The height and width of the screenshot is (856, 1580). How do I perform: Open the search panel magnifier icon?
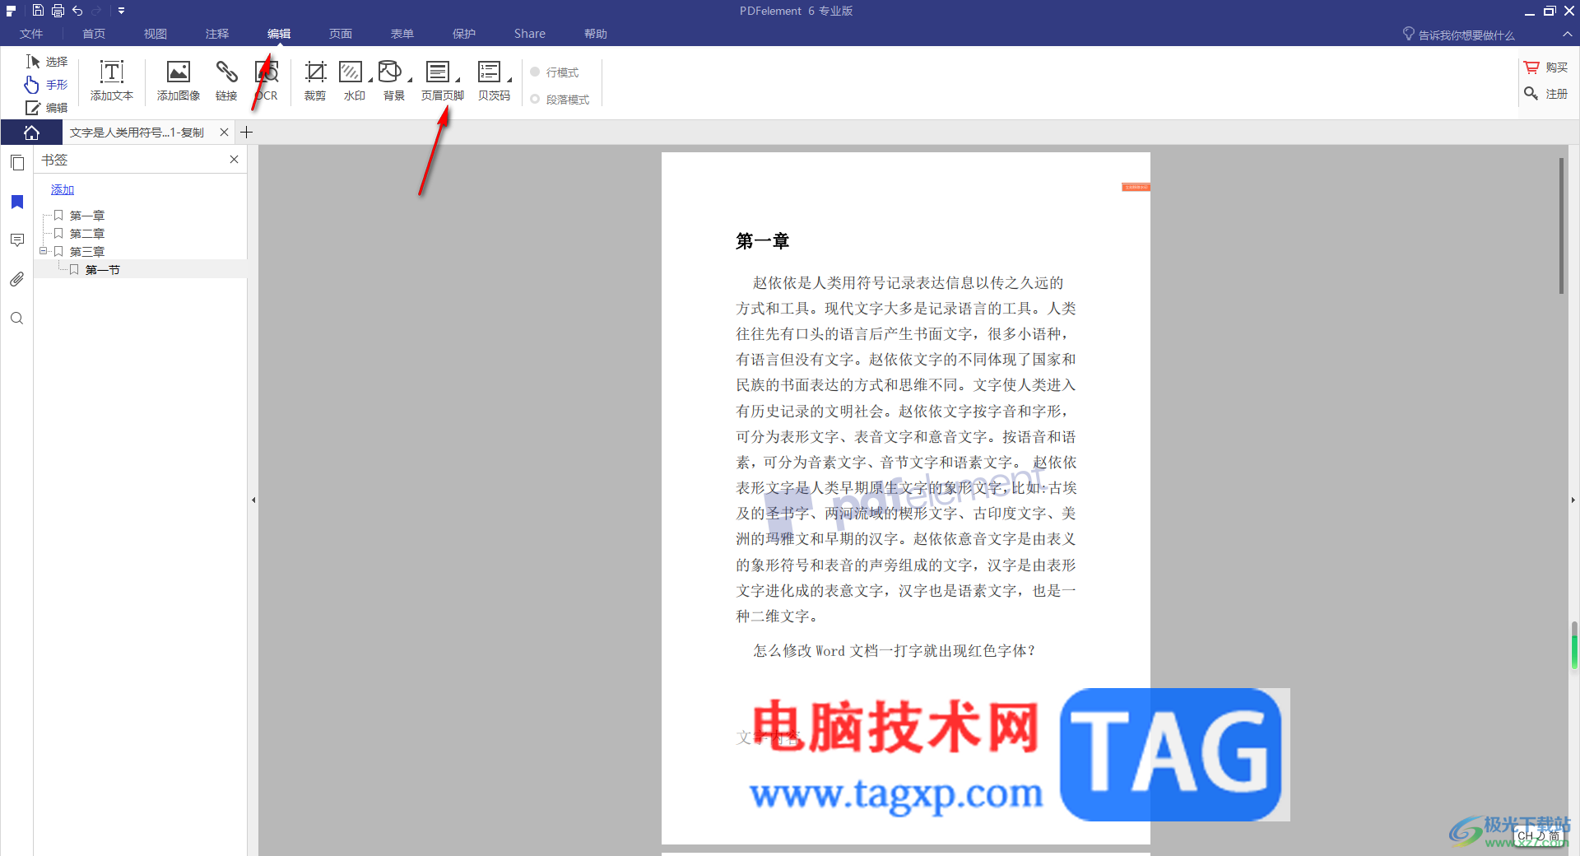tap(17, 319)
